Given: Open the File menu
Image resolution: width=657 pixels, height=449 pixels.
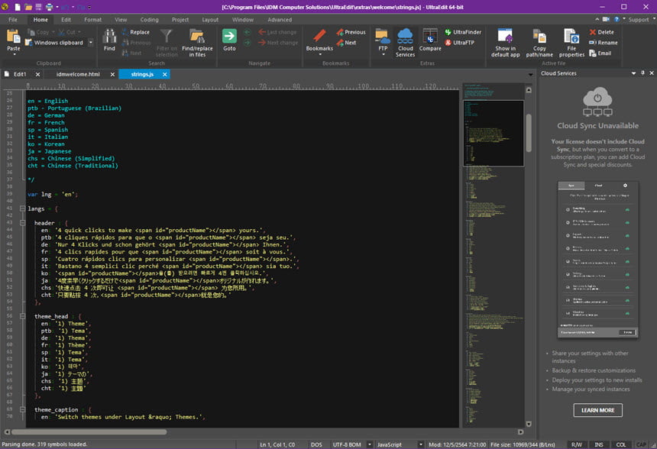Looking at the screenshot, I should pyautogui.click(x=13, y=20).
